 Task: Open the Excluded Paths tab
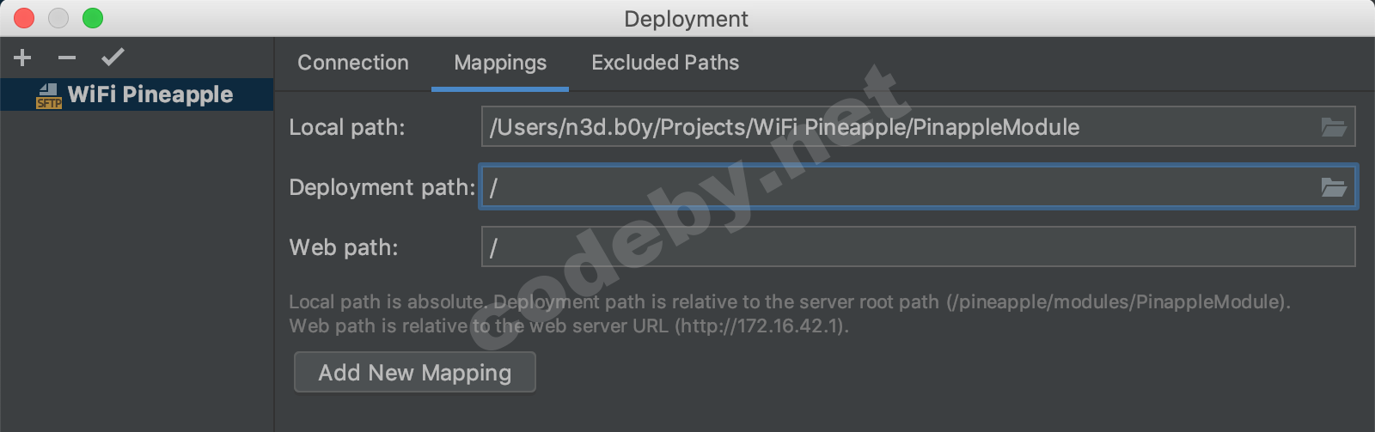coord(665,63)
